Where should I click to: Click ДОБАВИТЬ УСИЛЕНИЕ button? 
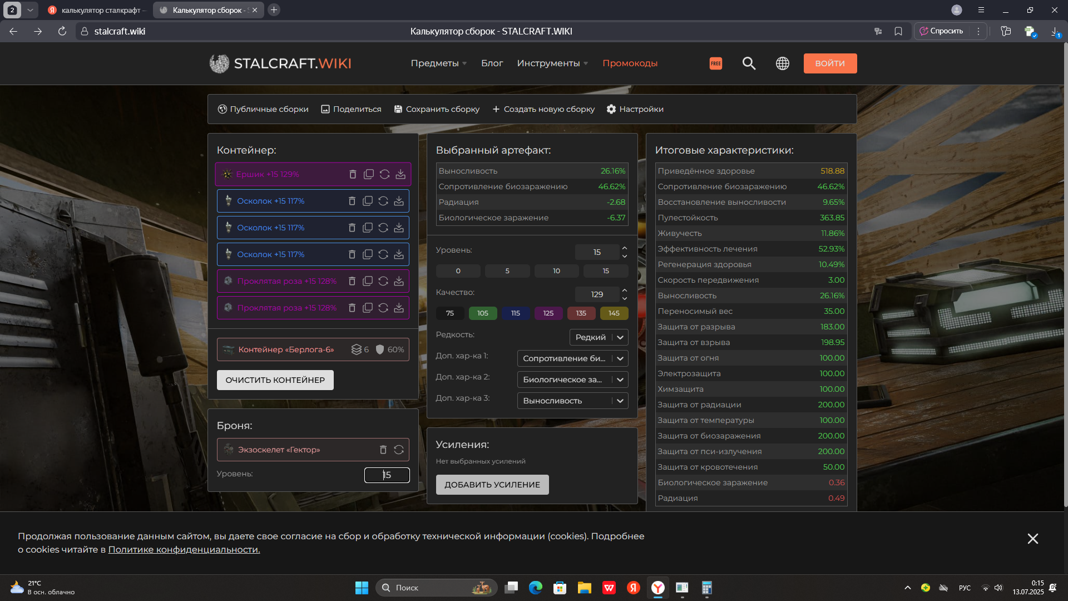click(x=492, y=485)
